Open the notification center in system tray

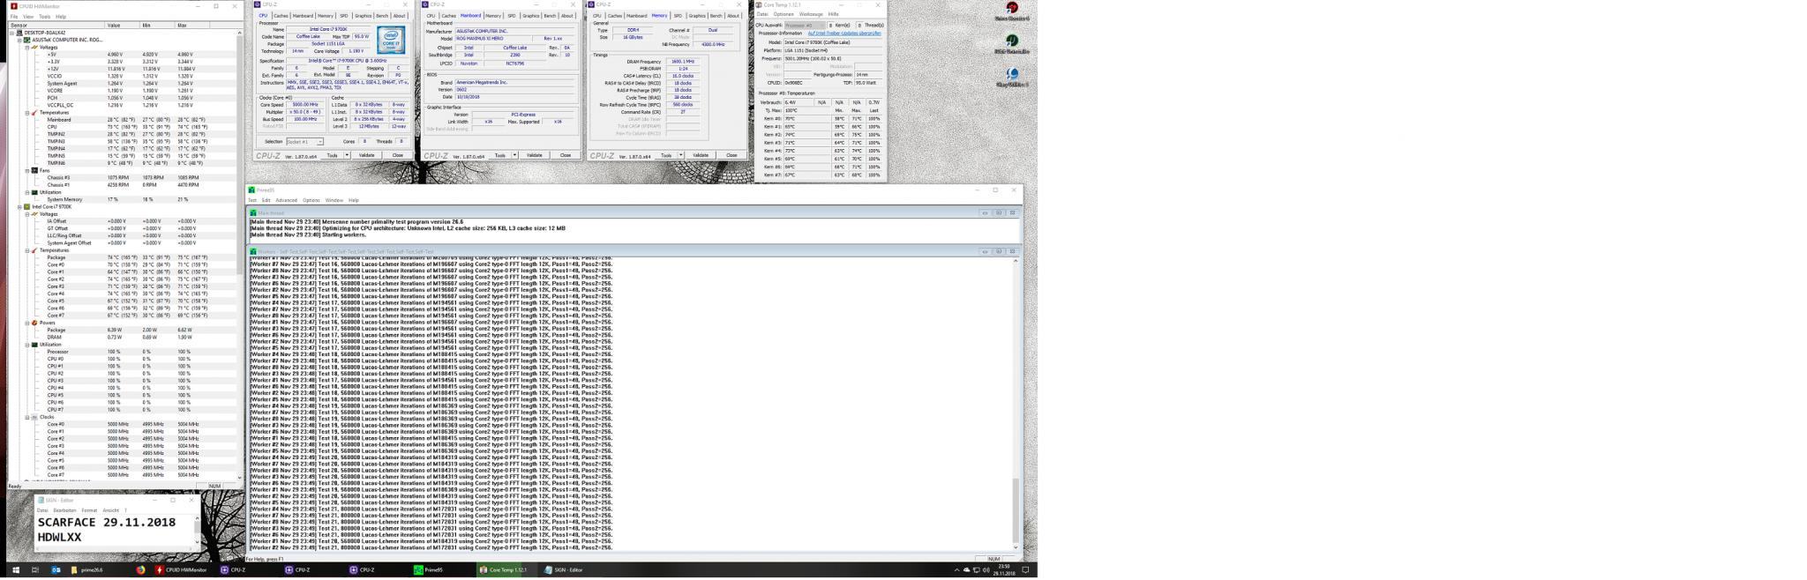click(1025, 570)
